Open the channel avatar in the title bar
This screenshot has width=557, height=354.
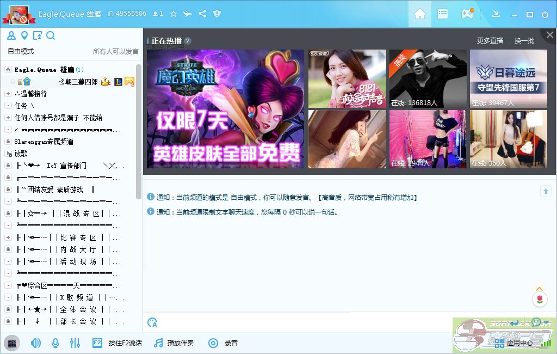[19, 15]
